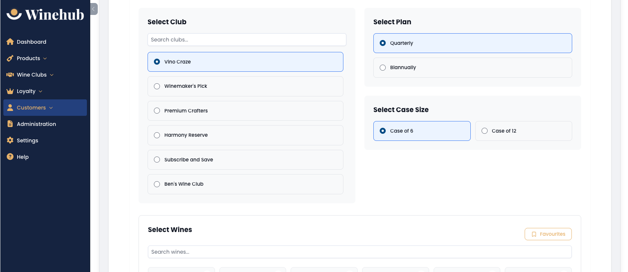The height and width of the screenshot is (272, 628).
Task: Expand the Products menu chevron
Action: point(45,59)
